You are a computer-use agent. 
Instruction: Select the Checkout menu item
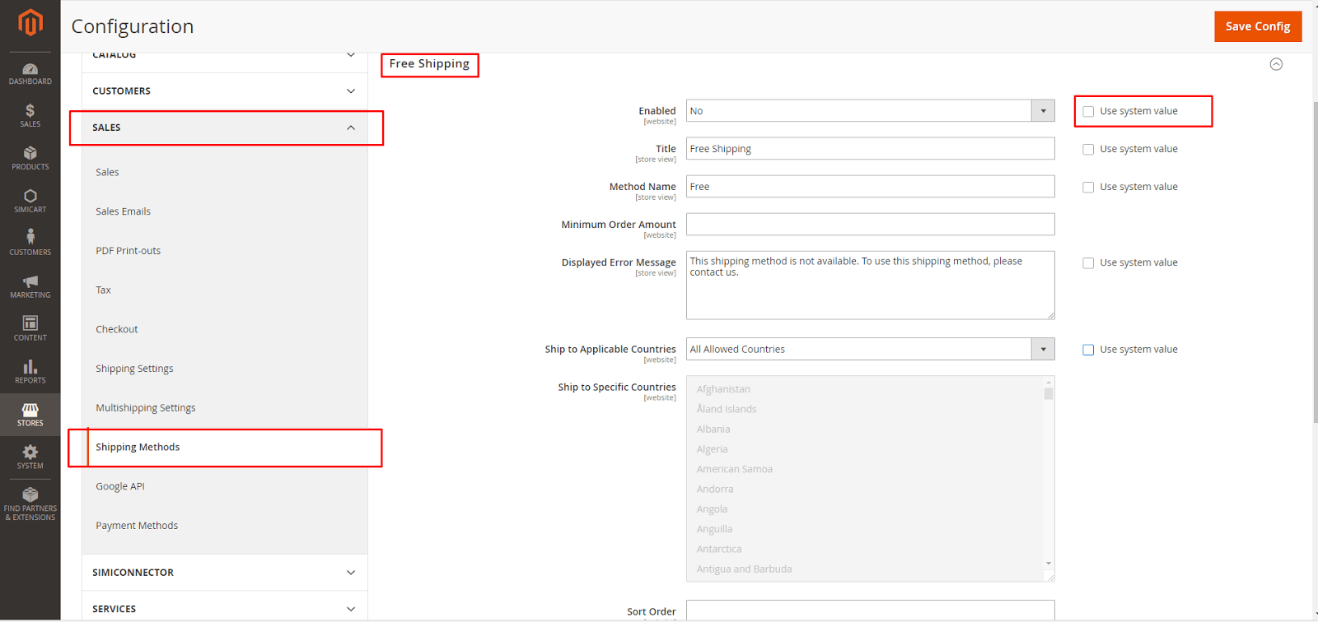(x=116, y=329)
